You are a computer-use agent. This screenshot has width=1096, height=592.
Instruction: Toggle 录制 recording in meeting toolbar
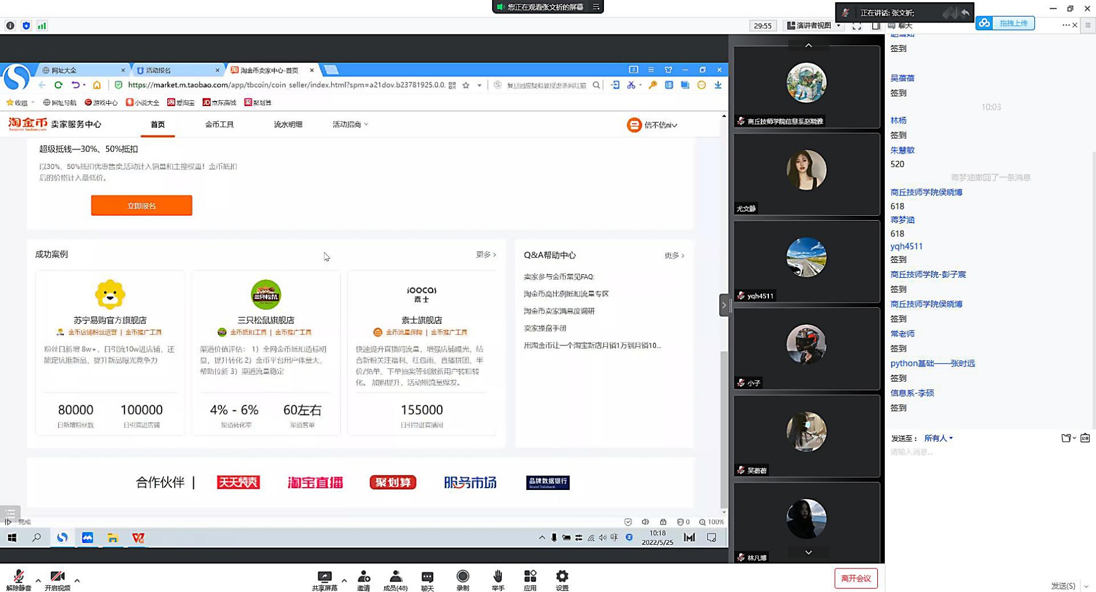pos(463,580)
